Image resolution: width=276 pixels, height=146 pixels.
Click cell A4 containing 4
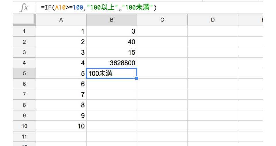coord(61,63)
